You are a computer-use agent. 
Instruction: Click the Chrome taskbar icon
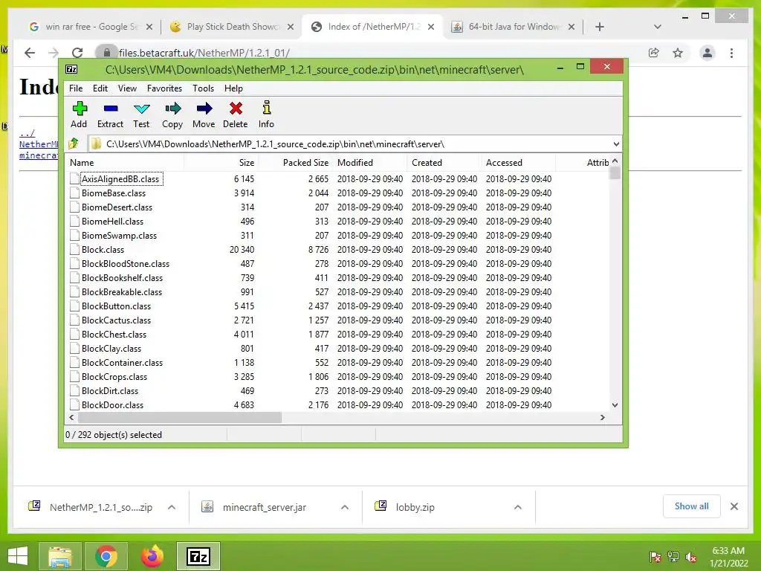pos(106,556)
